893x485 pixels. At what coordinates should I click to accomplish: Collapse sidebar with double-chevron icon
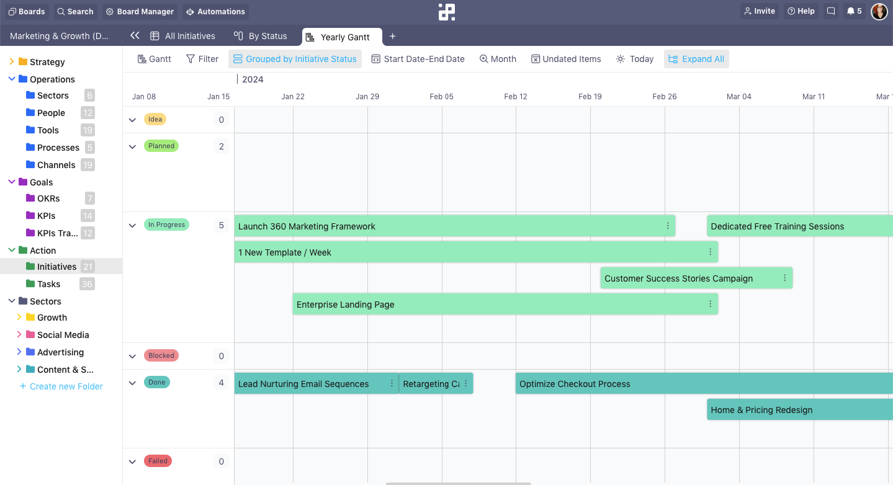(x=135, y=36)
